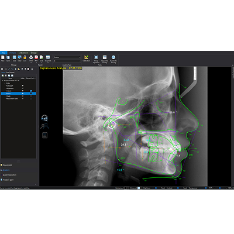Click the Open file icon
The image size is (234, 234).
pyautogui.click(x=8, y=57)
